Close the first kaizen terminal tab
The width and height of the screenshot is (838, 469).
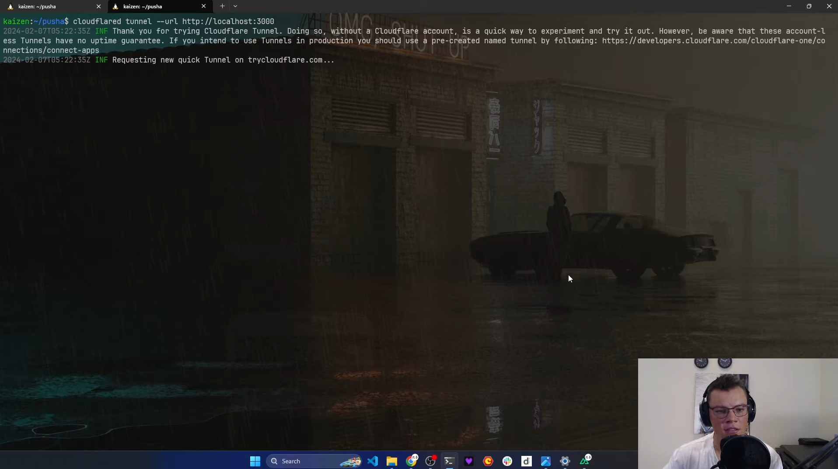[x=98, y=7]
